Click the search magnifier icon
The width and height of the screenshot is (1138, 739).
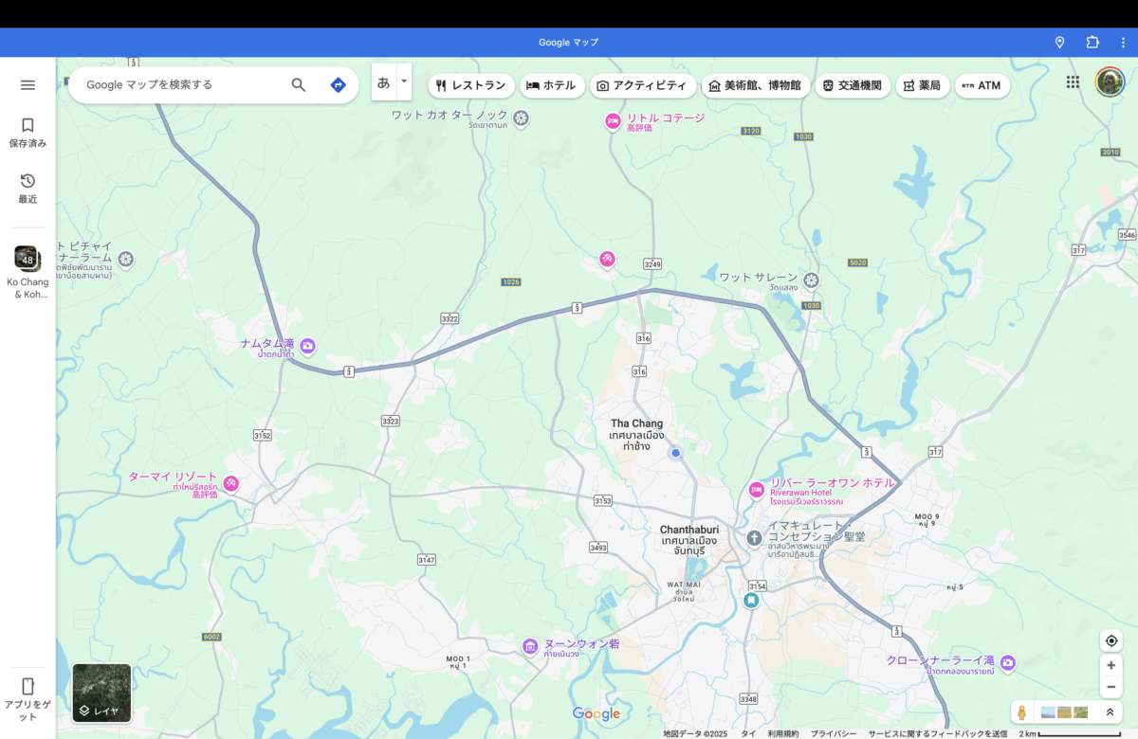[x=299, y=85]
